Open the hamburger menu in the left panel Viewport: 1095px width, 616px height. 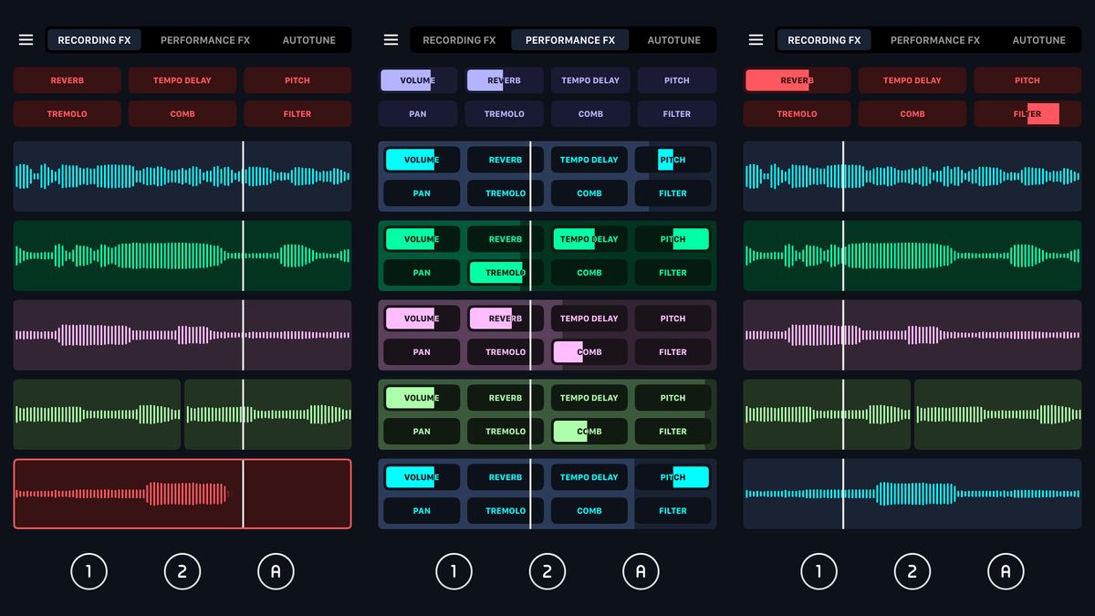click(x=26, y=39)
